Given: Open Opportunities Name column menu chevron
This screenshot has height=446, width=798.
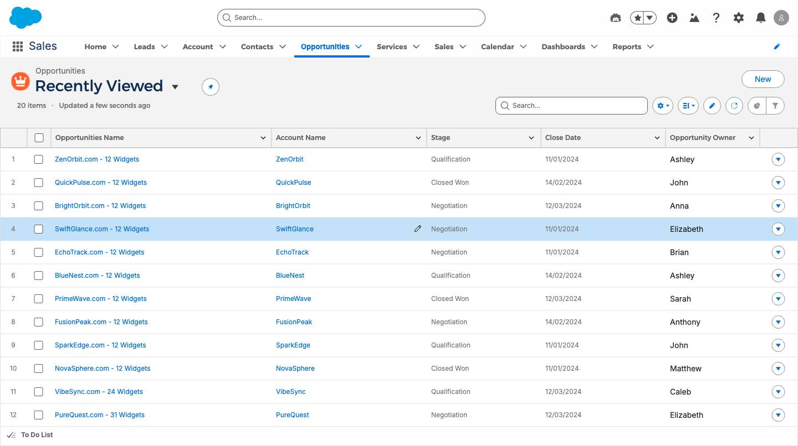Looking at the screenshot, I should [263, 138].
